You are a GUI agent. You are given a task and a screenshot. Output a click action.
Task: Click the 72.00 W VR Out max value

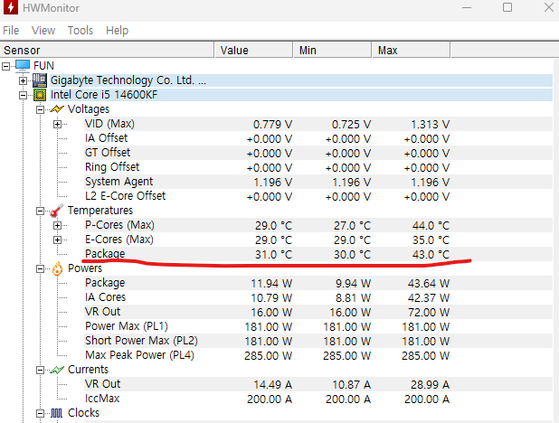tap(429, 313)
